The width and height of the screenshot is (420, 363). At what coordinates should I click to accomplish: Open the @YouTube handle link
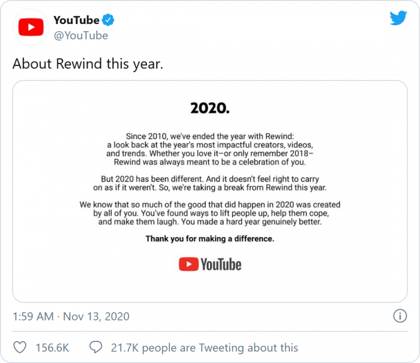coord(81,35)
